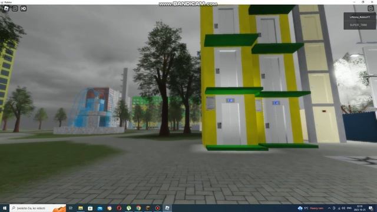Open Microsoft Store from the taskbar
Image resolution: width=377 pixels, height=212 pixels.
[x=90, y=208]
